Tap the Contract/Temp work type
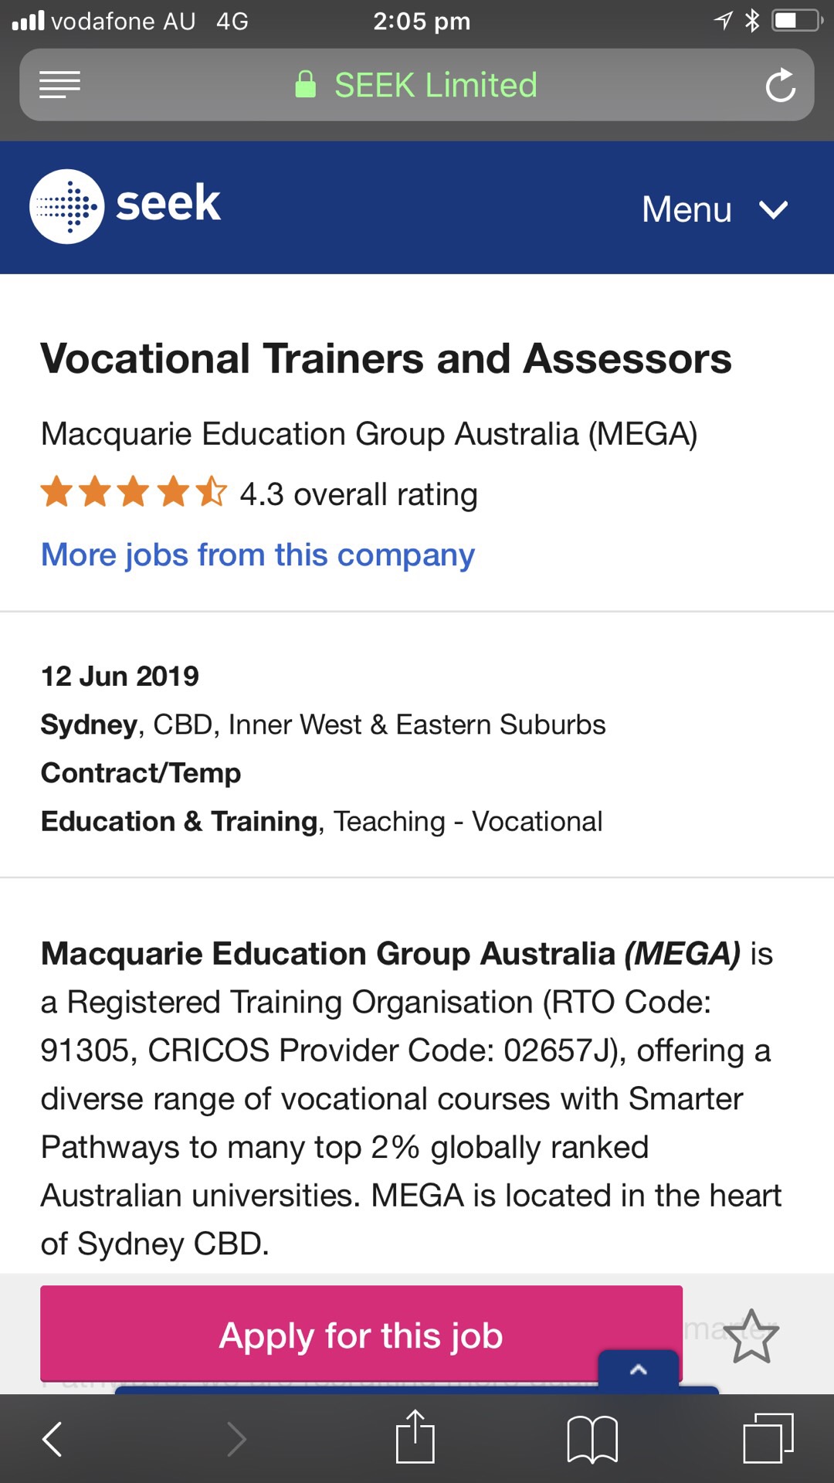 pos(141,772)
